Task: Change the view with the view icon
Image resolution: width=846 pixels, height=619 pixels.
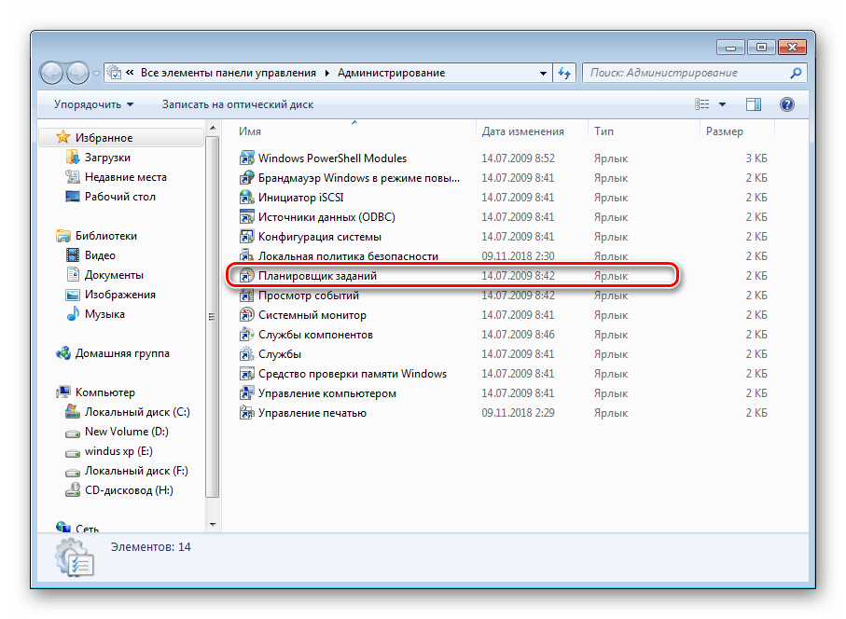Action: click(702, 104)
